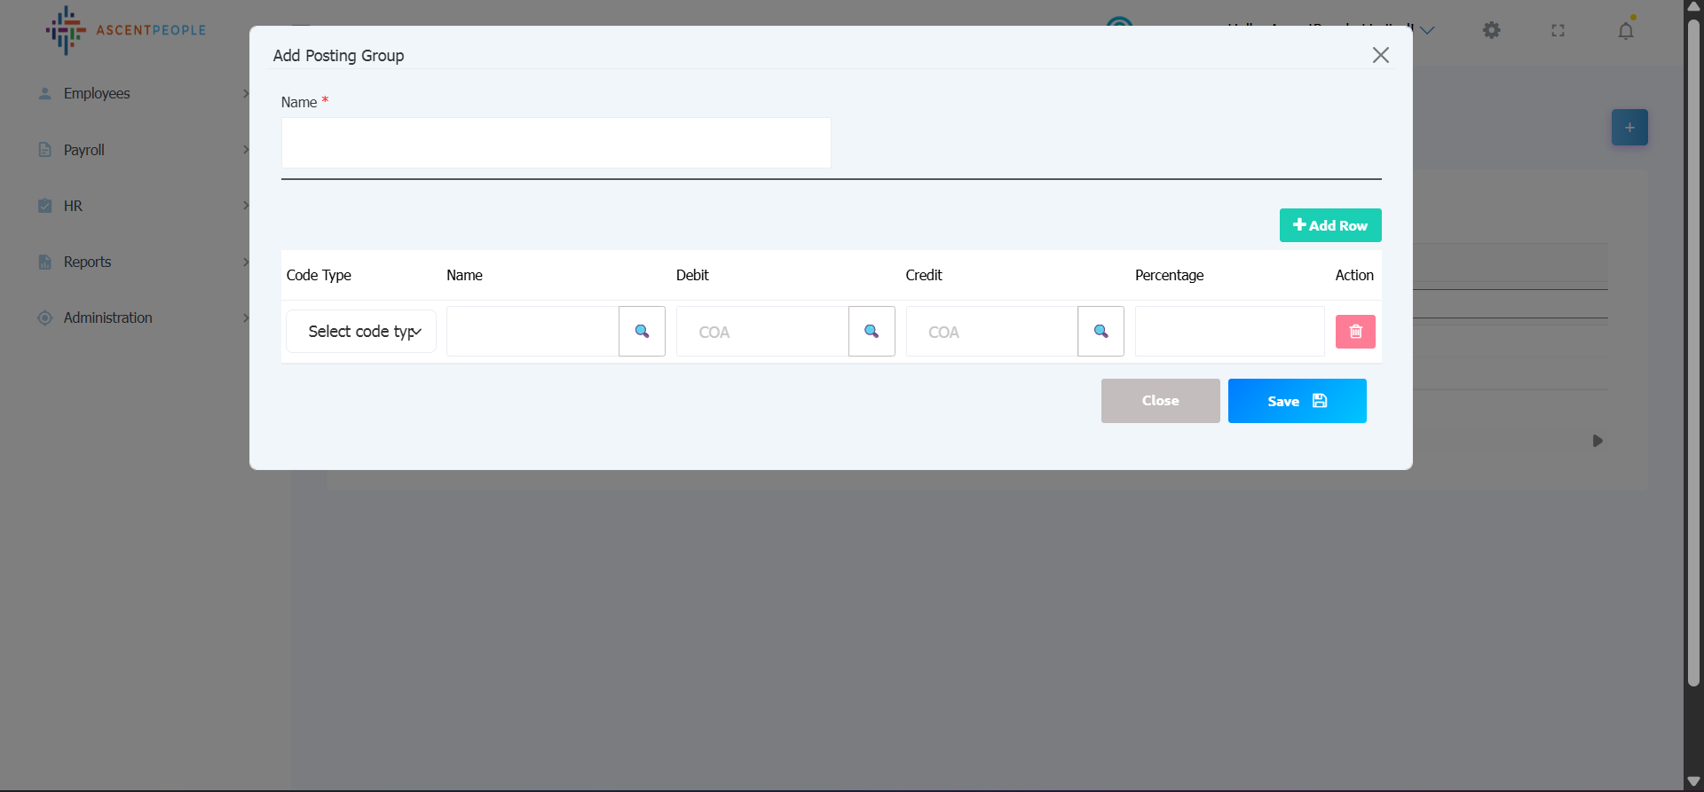
Task: Open the Reports menu item
Action: (x=87, y=262)
